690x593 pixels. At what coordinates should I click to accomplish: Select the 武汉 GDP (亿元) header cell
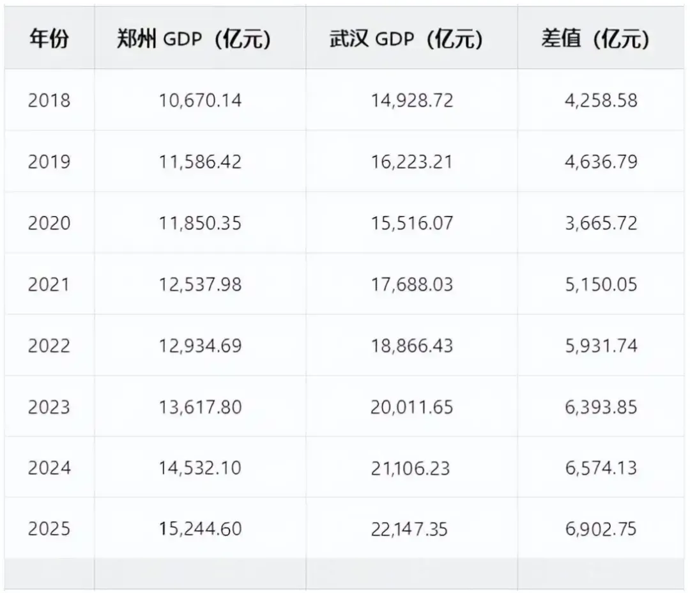click(x=412, y=39)
